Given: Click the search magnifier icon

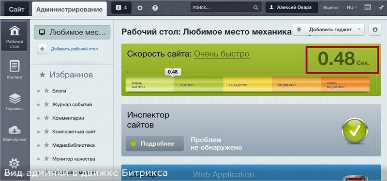Looking at the screenshot, I should [256, 8].
